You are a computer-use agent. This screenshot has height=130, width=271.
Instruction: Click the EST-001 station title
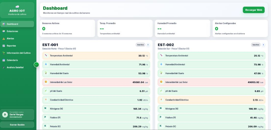coord(50,45)
